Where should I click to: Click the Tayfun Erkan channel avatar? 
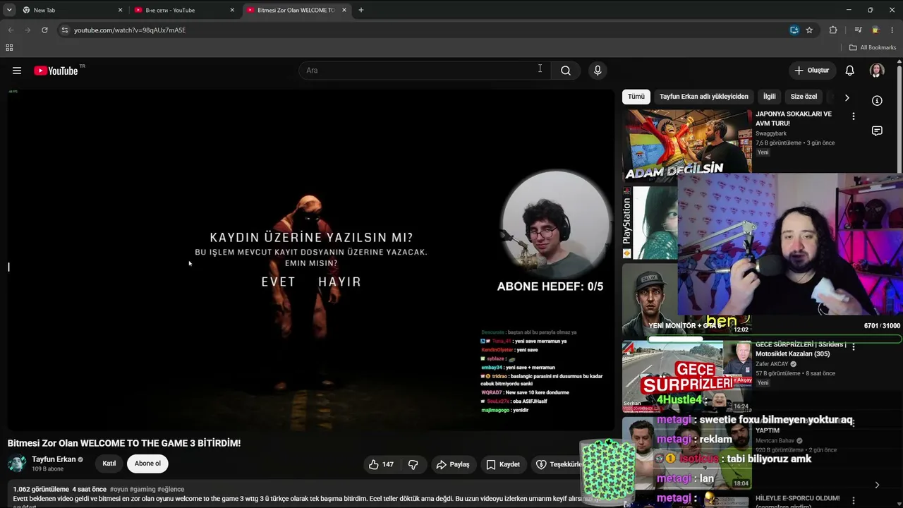17,464
